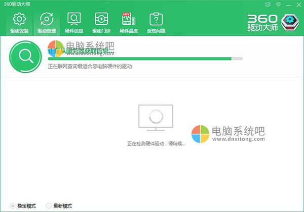Click the 360驱动大师 logo badge
304x212 pixels.
pos(290,22)
